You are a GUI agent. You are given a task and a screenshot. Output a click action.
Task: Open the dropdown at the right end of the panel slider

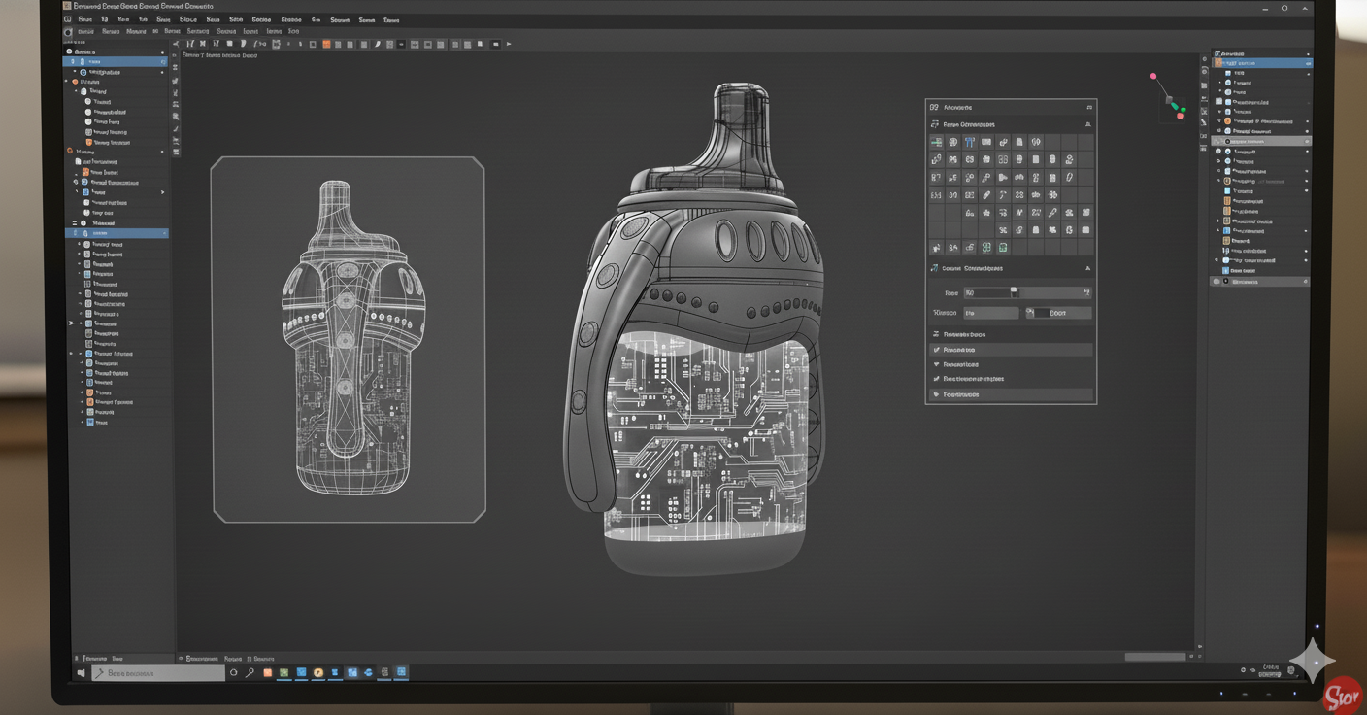click(x=1085, y=292)
